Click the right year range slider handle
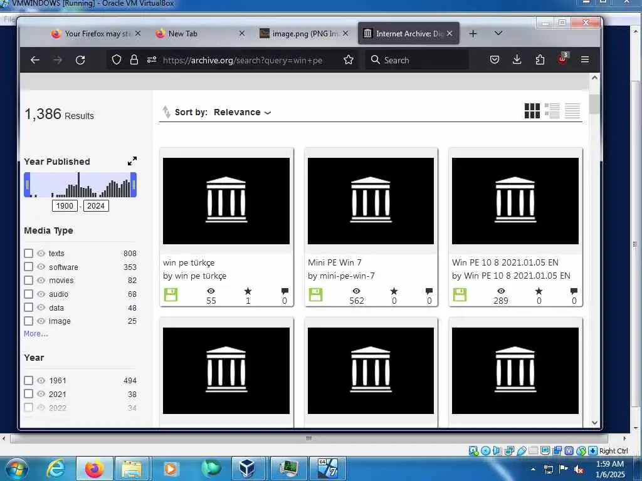 (x=134, y=185)
